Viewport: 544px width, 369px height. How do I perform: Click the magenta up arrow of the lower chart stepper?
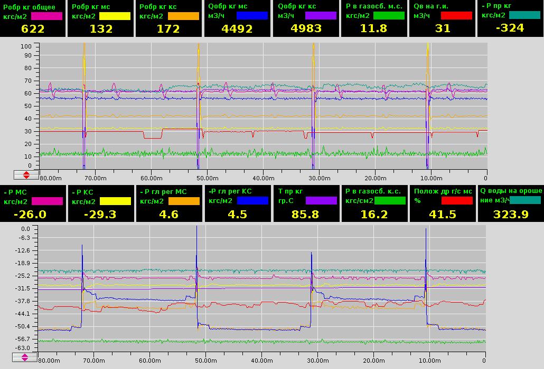(x=25, y=356)
